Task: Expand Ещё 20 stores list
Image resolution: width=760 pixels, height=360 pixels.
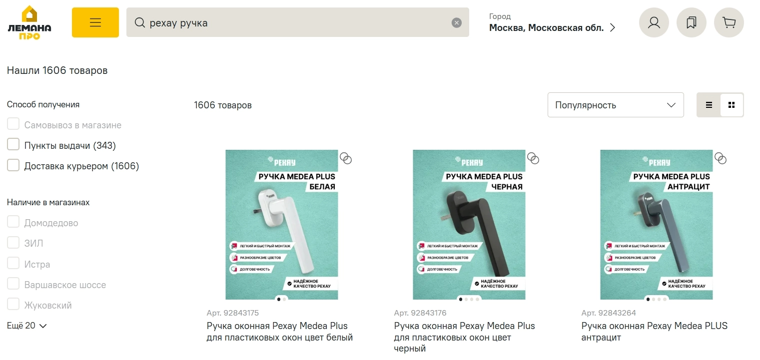Action: [27, 326]
